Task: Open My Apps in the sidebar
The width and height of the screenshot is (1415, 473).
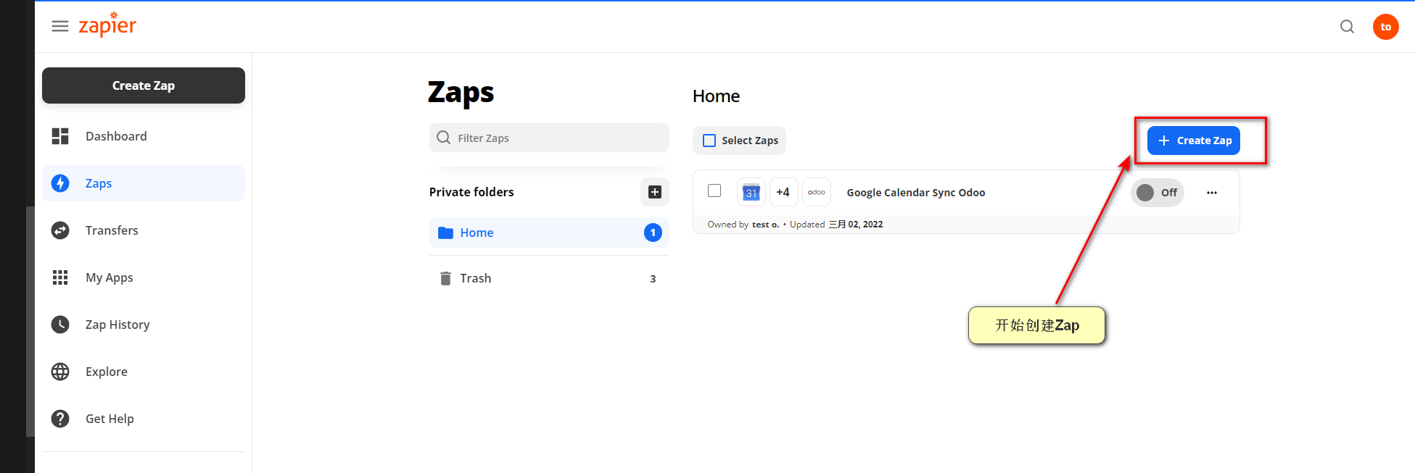Action: coord(144,277)
